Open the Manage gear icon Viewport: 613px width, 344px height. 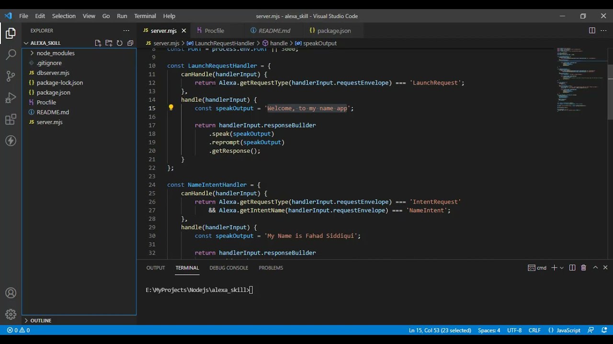tap(11, 314)
